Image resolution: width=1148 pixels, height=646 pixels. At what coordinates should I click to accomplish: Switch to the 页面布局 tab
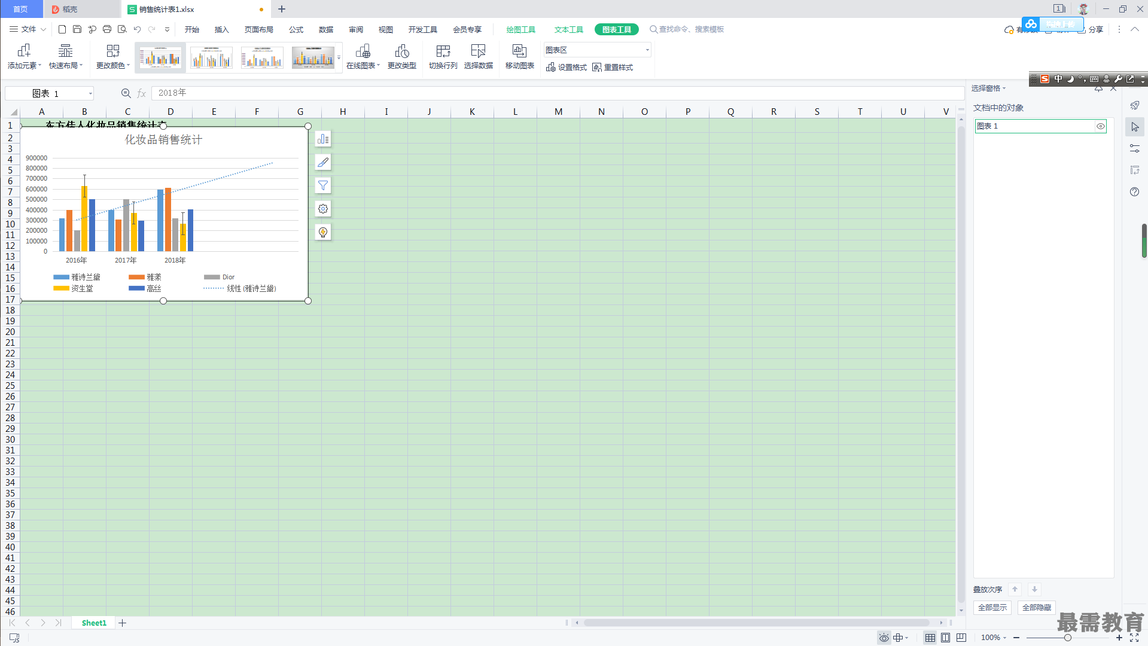pos(258,29)
